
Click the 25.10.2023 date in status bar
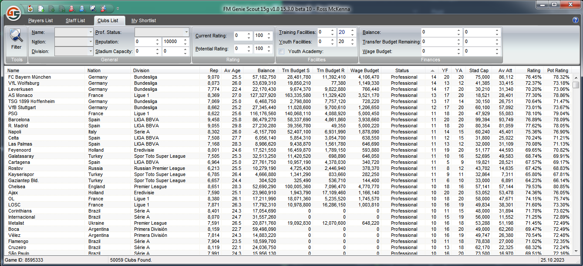pos(552,260)
